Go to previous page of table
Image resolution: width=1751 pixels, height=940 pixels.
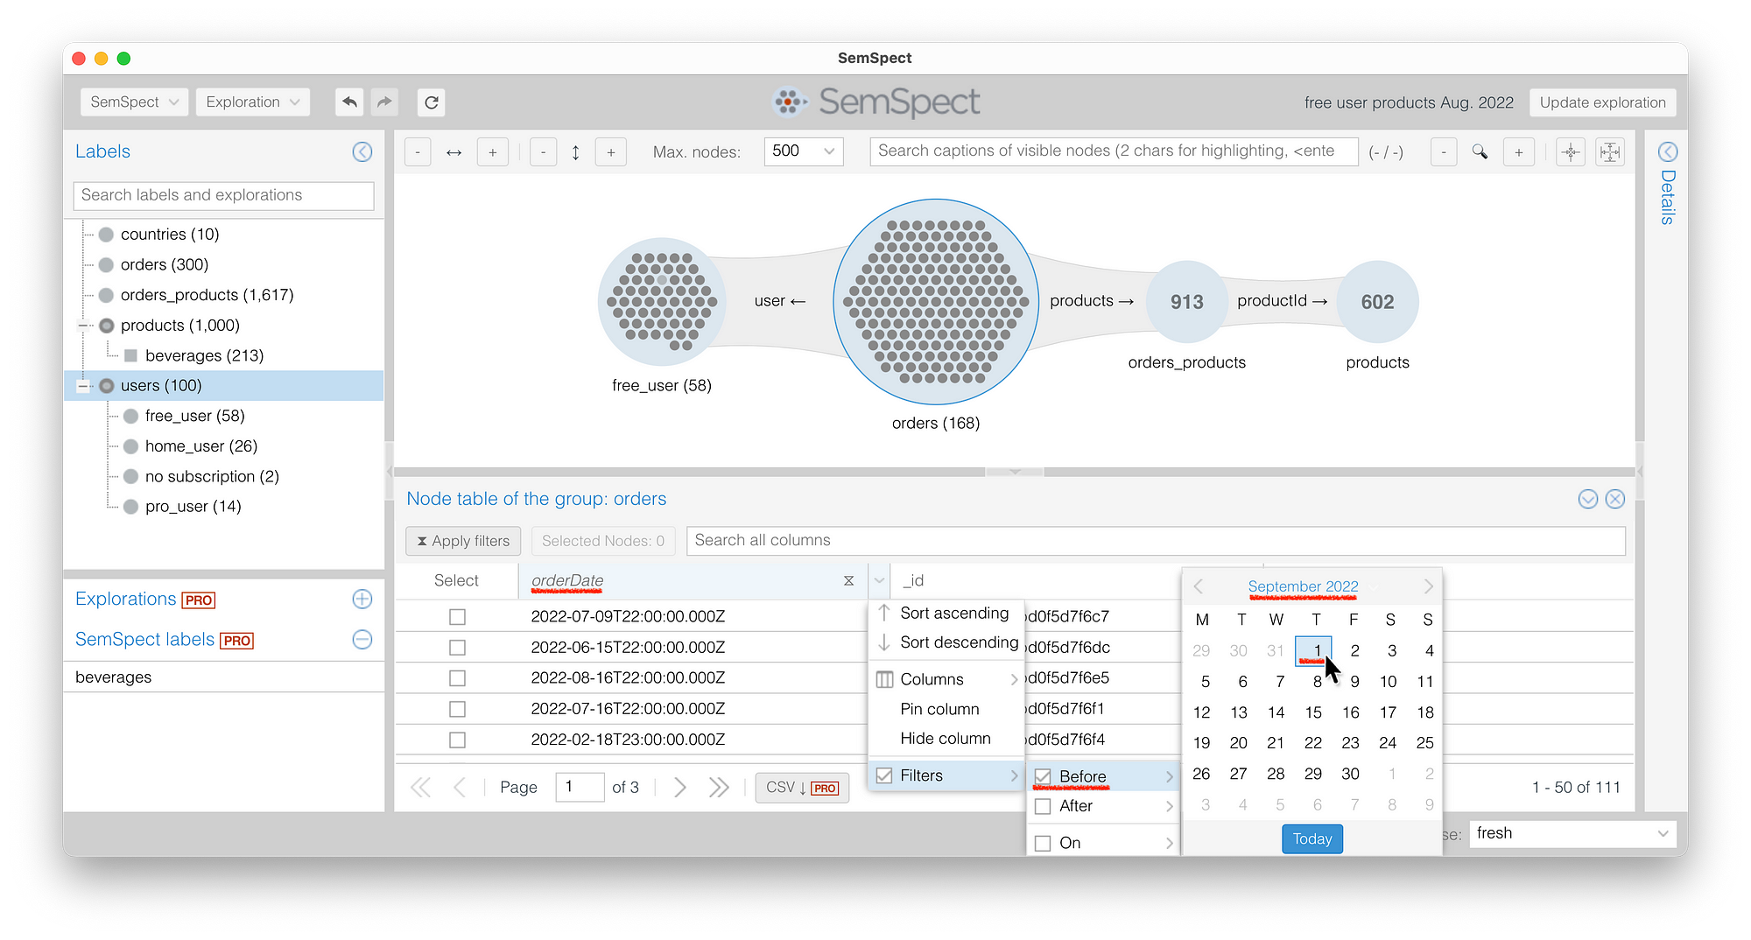pos(460,787)
